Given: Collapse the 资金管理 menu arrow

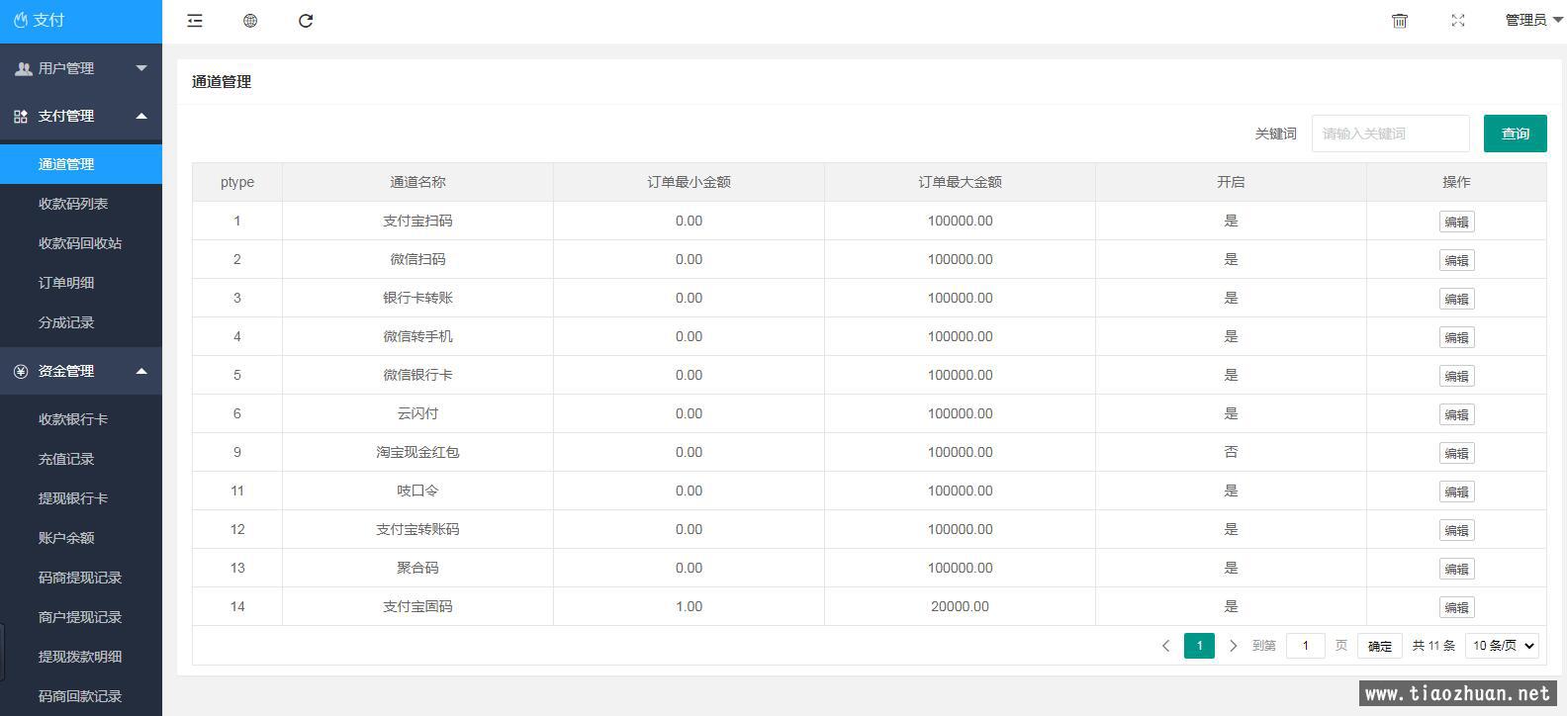Looking at the screenshot, I should tap(141, 371).
